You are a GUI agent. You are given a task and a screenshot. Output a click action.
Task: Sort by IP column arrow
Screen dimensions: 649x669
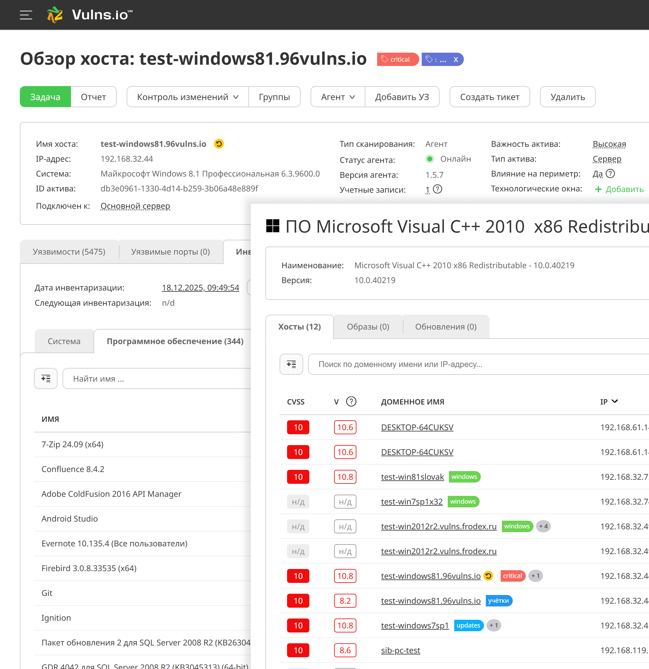pyautogui.click(x=615, y=401)
